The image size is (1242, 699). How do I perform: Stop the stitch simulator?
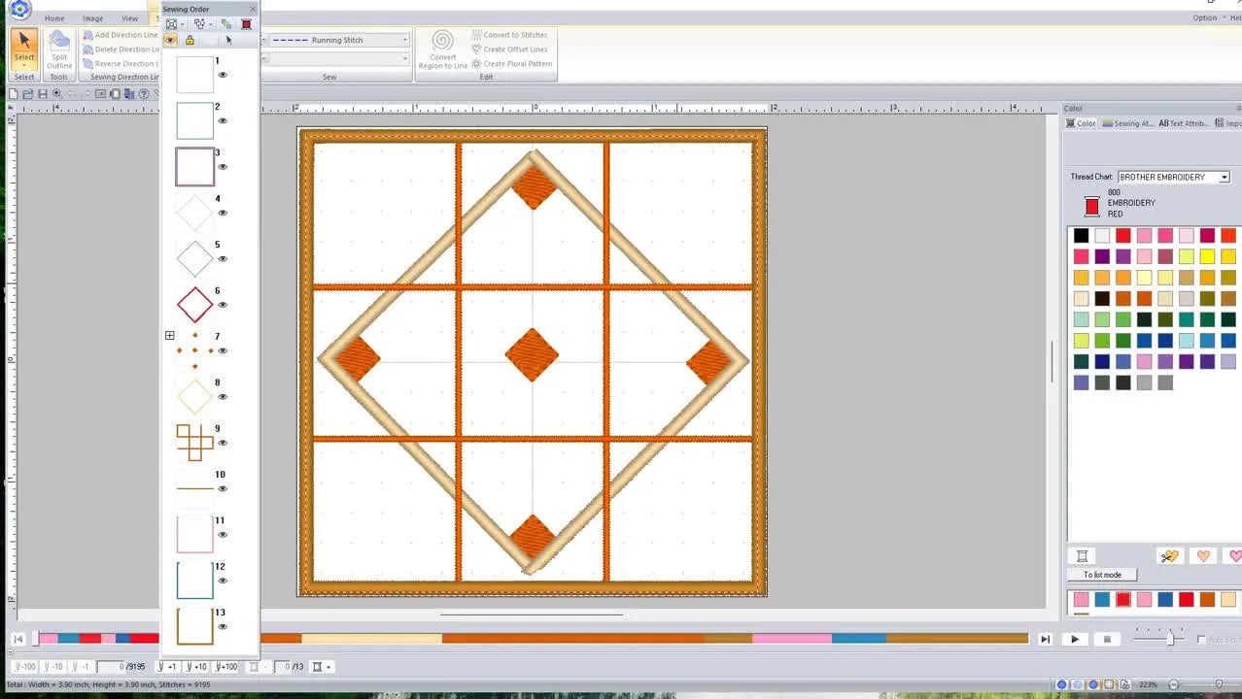pyautogui.click(x=1107, y=639)
